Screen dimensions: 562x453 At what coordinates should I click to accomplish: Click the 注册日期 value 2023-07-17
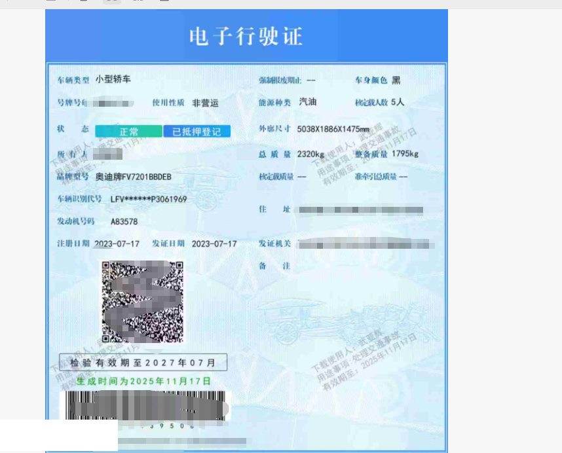(117, 244)
